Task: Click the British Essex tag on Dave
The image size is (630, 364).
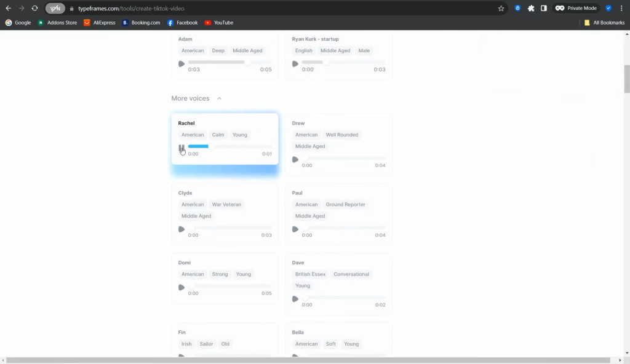Action: [x=310, y=274]
